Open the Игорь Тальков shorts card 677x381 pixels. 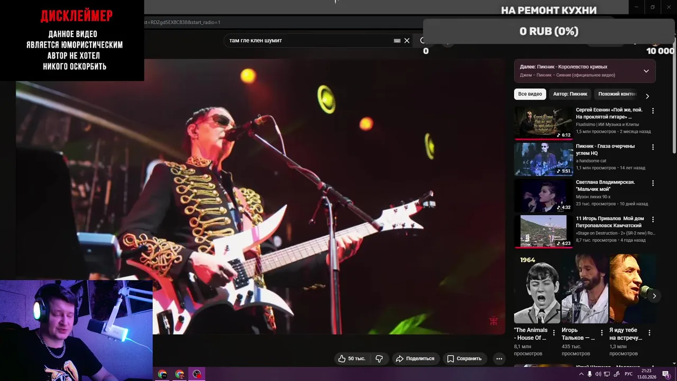584,288
